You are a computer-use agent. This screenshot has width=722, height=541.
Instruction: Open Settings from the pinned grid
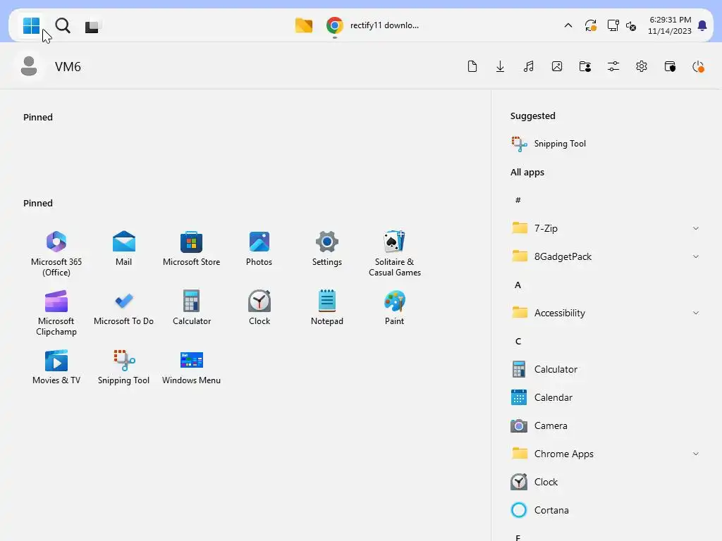327,249
